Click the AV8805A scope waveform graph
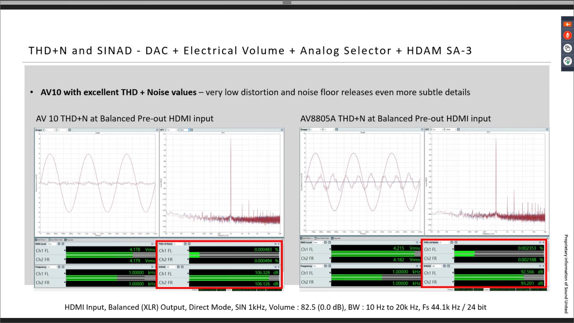574x323 pixels. point(362,182)
